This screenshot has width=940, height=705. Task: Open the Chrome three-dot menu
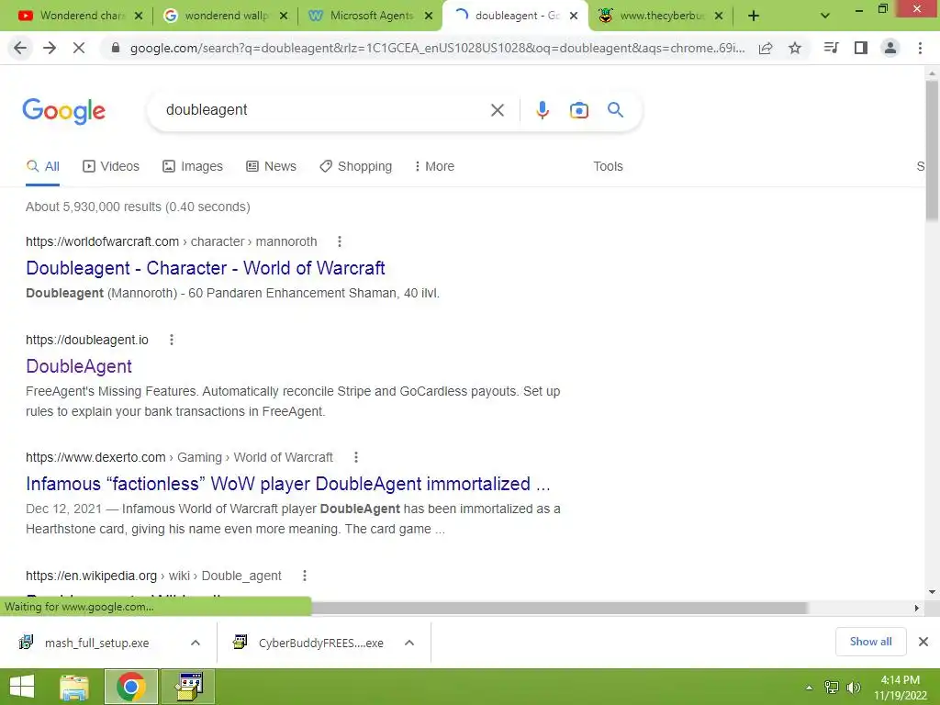[x=920, y=48]
